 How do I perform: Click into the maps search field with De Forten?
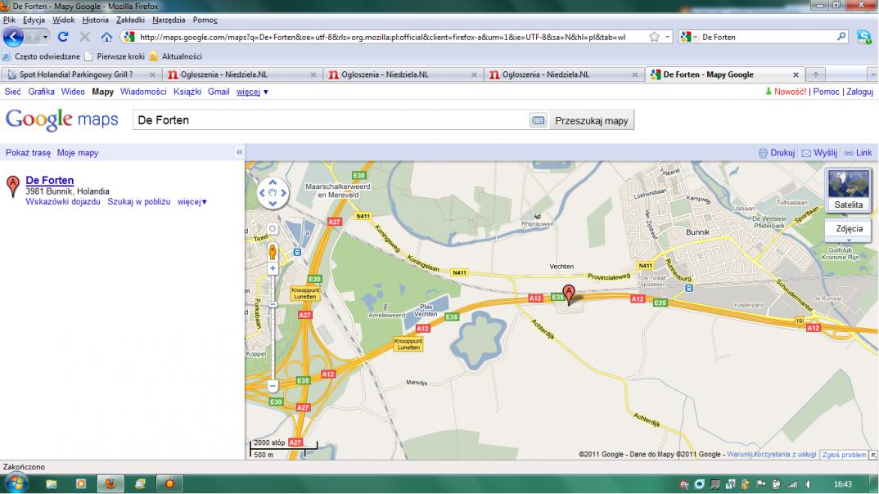[331, 120]
